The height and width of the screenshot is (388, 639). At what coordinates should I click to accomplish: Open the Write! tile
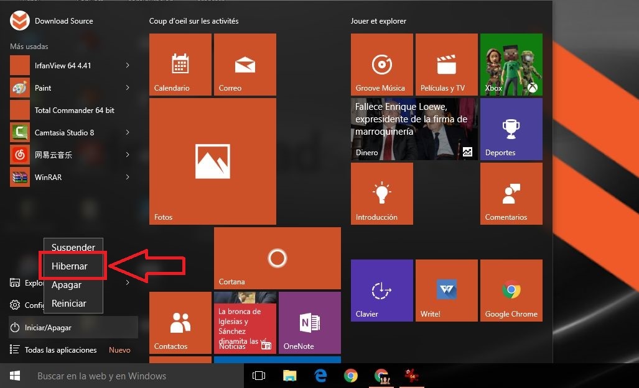tap(447, 291)
